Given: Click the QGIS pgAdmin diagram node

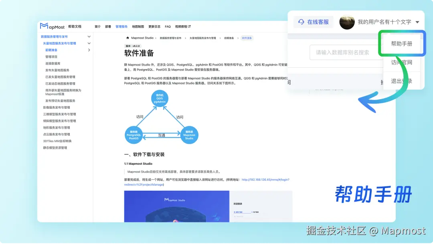Looking at the screenshot, I should tap(160, 98).
